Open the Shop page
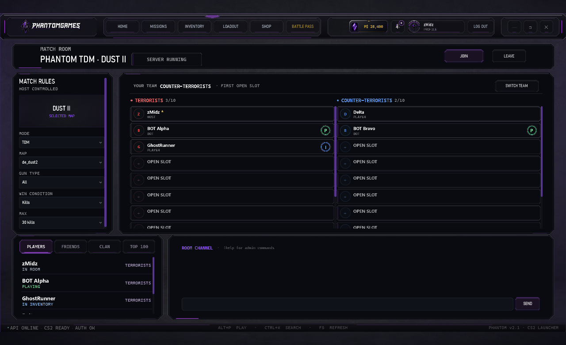Screen dimensions: 566x345 point(267,27)
